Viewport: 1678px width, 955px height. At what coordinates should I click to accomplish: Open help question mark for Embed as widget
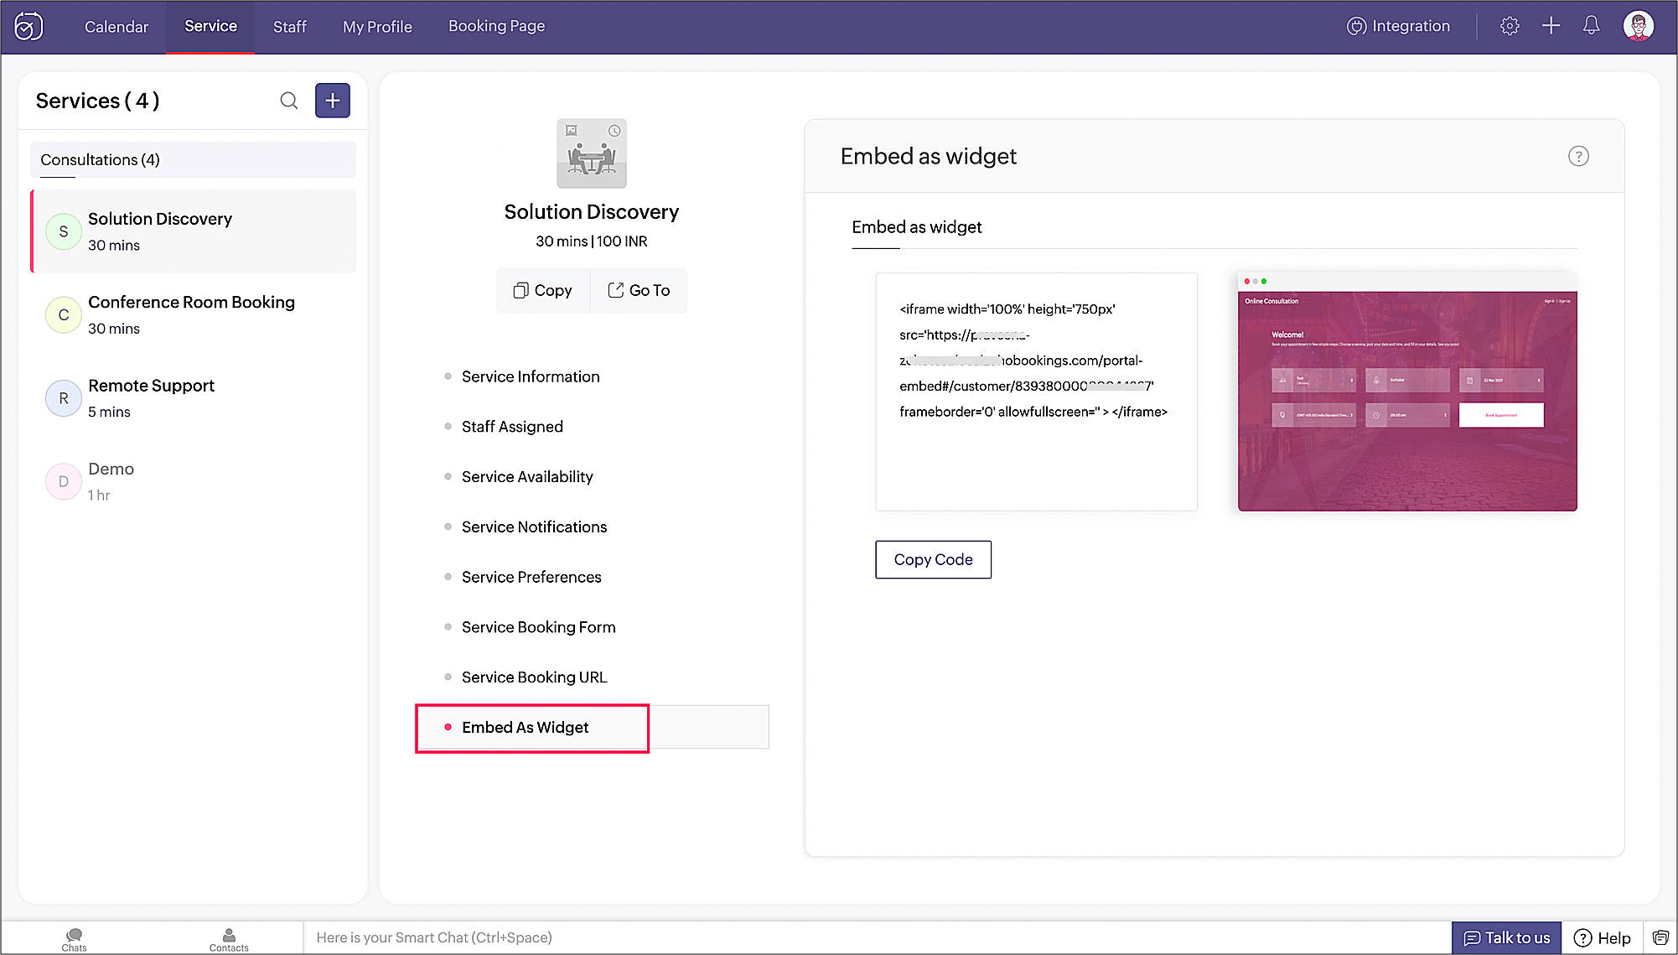1578,156
